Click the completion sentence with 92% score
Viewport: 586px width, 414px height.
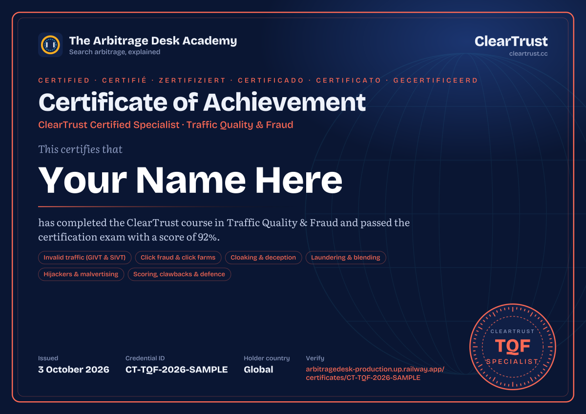point(224,230)
